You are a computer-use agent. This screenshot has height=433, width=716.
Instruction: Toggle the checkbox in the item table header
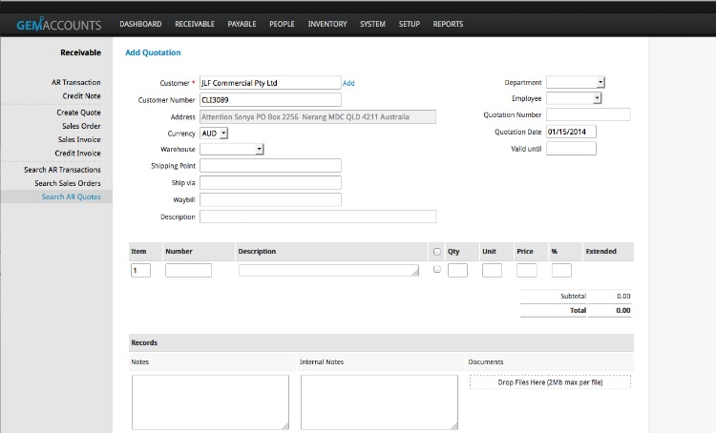437,252
